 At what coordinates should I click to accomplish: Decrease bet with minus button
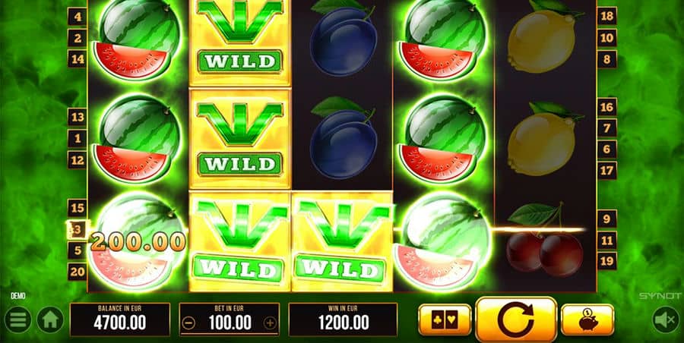190,323
